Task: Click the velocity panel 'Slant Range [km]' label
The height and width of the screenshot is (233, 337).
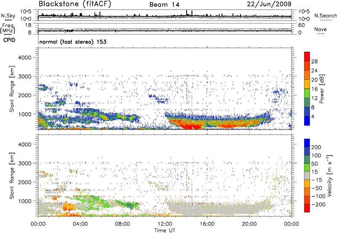Action: point(12,176)
